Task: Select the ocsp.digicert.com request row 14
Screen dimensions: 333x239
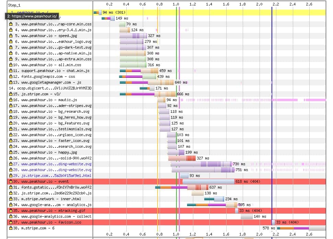Action: click(50, 88)
